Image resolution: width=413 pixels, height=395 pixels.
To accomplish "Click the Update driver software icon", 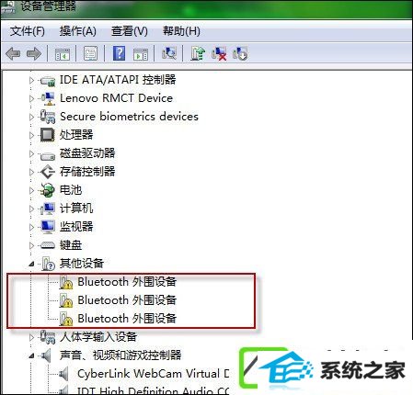I will click(x=198, y=53).
